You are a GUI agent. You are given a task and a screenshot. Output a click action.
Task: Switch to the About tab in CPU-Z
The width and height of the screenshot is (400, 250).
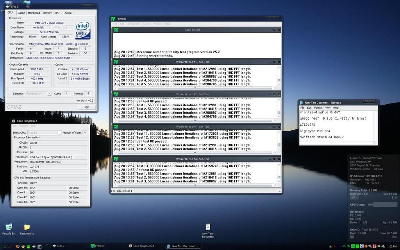coord(68,13)
